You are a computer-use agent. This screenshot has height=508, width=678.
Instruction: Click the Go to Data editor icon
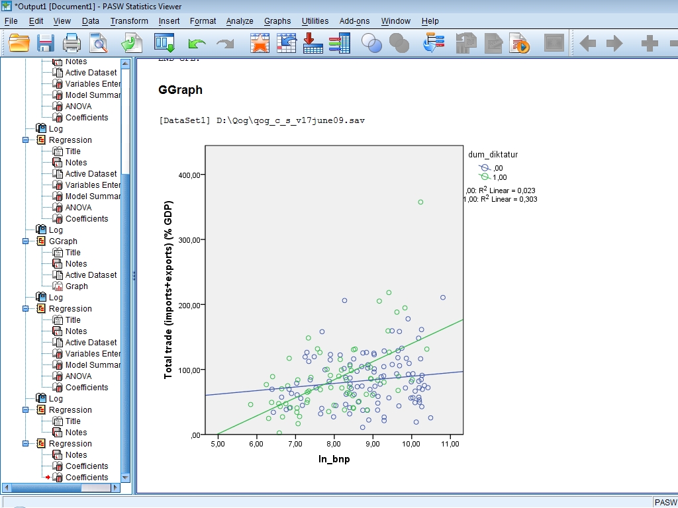[260, 44]
